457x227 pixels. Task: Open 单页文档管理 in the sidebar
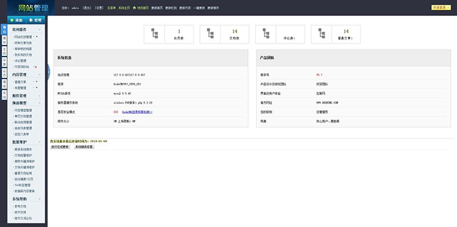pos(23,117)
